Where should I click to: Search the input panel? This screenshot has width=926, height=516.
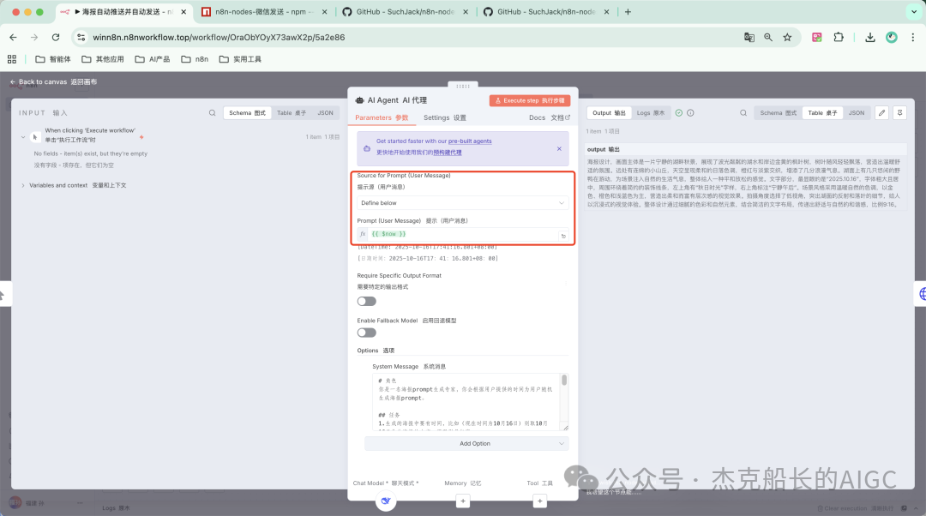212,113
